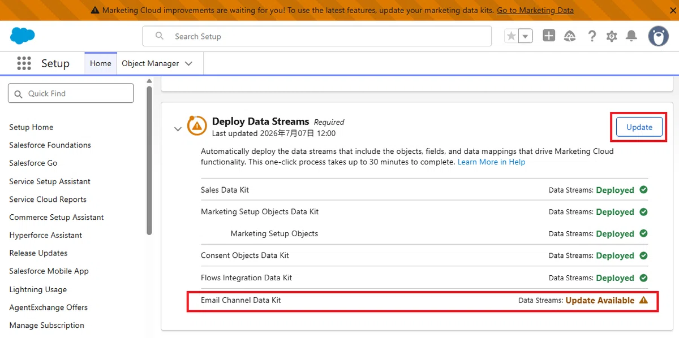Click the Sales Data Kit row label
Image resolution: width=679 pixels, height=338 pixels.
(x=225, y=190)
